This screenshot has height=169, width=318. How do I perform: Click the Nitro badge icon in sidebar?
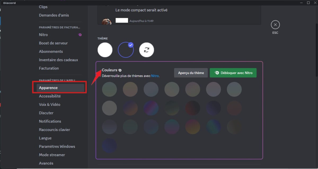[80, 35]
